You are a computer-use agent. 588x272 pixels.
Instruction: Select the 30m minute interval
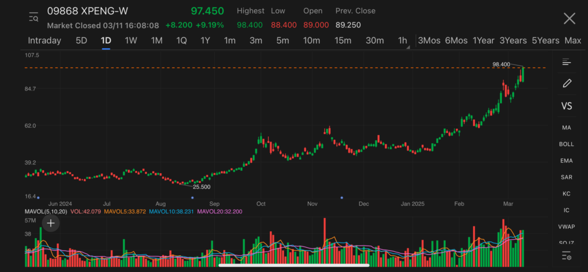pos(374,41)
